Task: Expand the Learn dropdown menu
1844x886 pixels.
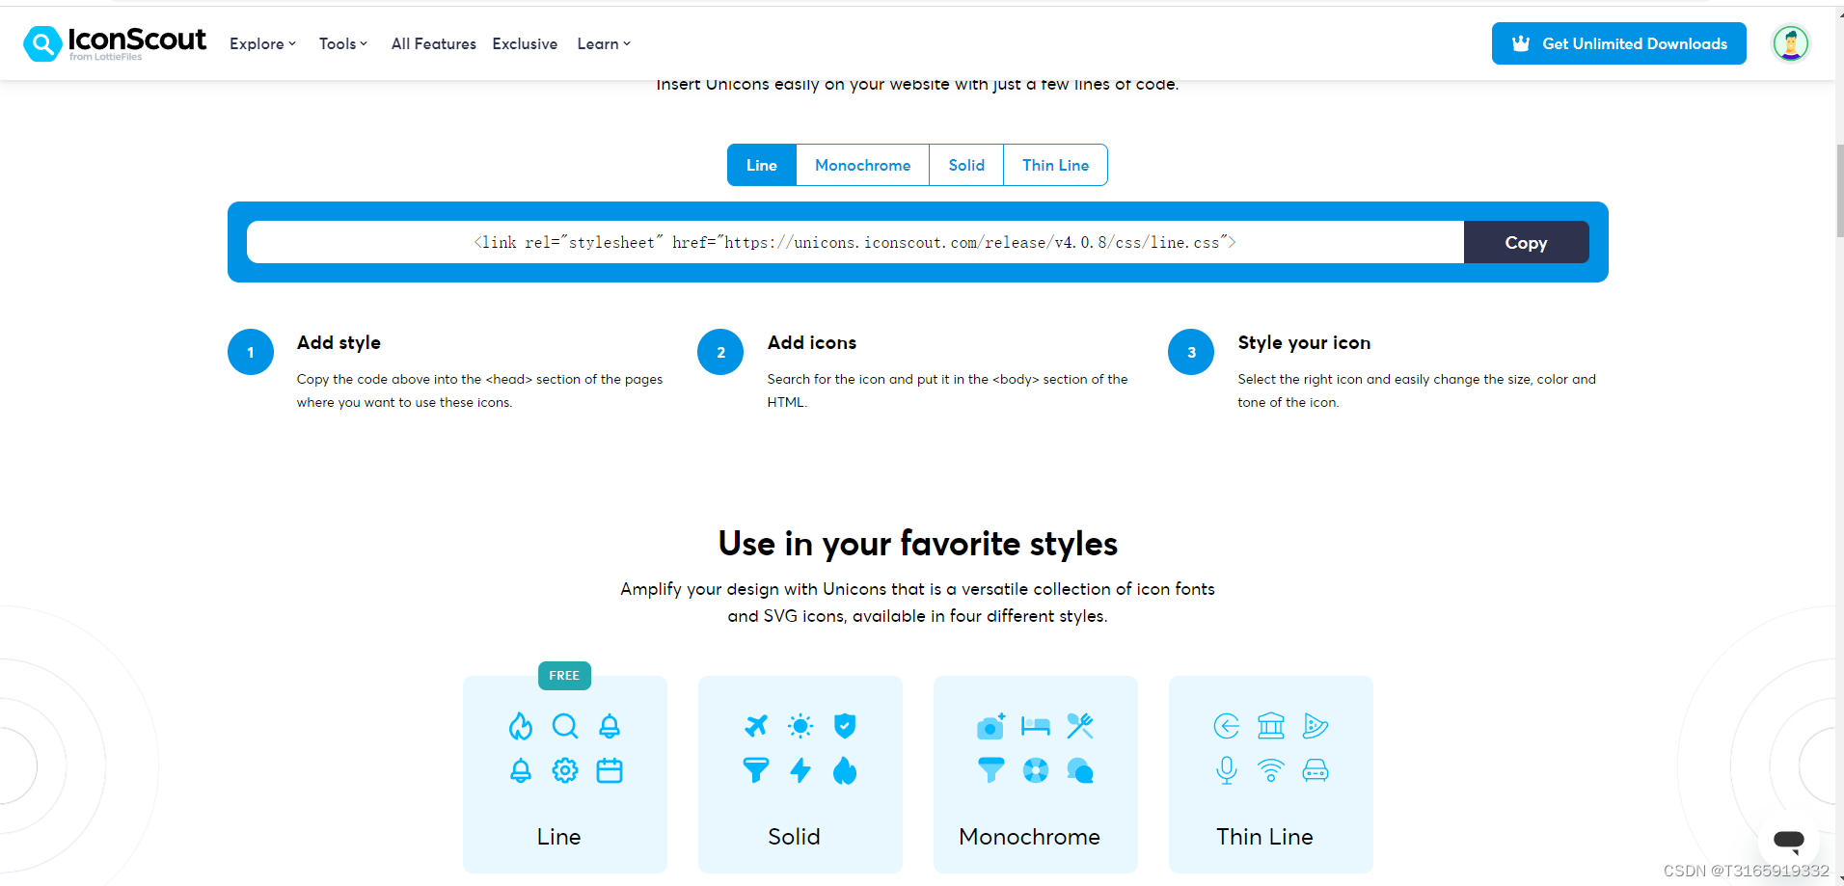Action: 604,43
